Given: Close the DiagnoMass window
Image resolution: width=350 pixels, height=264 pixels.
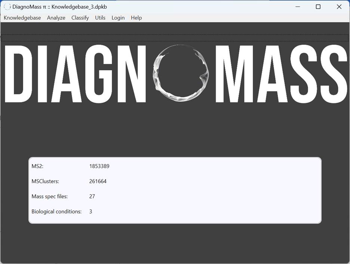Looking at the screenshot, I should [x=339, y=7].
